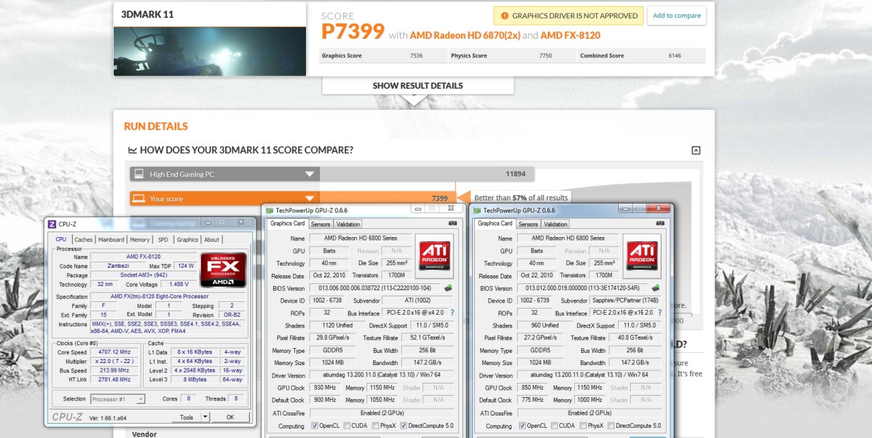Open the Memory tab in CPU-Z

140,240
